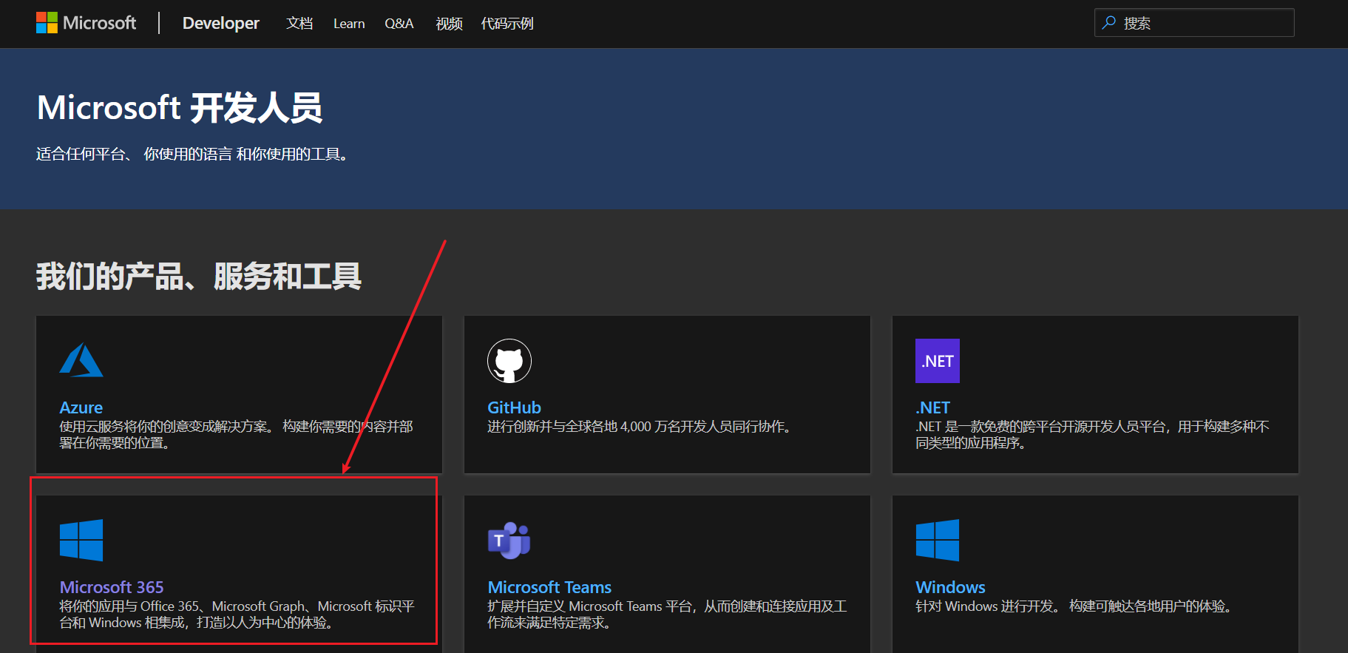Open the Windows title link
Screen dimensions: 1348x653
coord(950,587)
